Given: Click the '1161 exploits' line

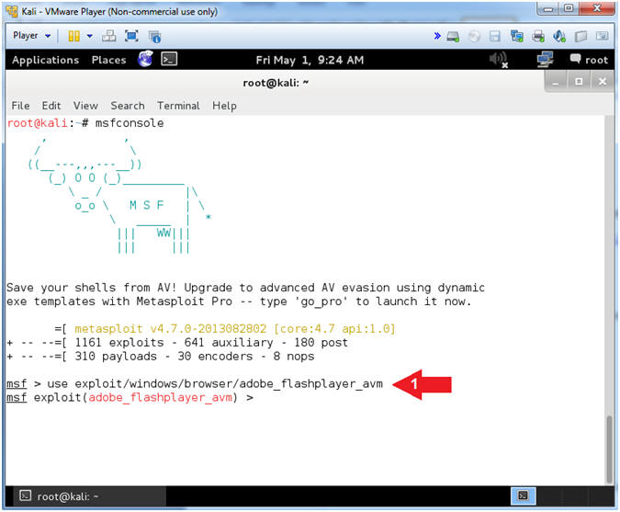Looking at the screenshot, I should (x=177, y=343).
